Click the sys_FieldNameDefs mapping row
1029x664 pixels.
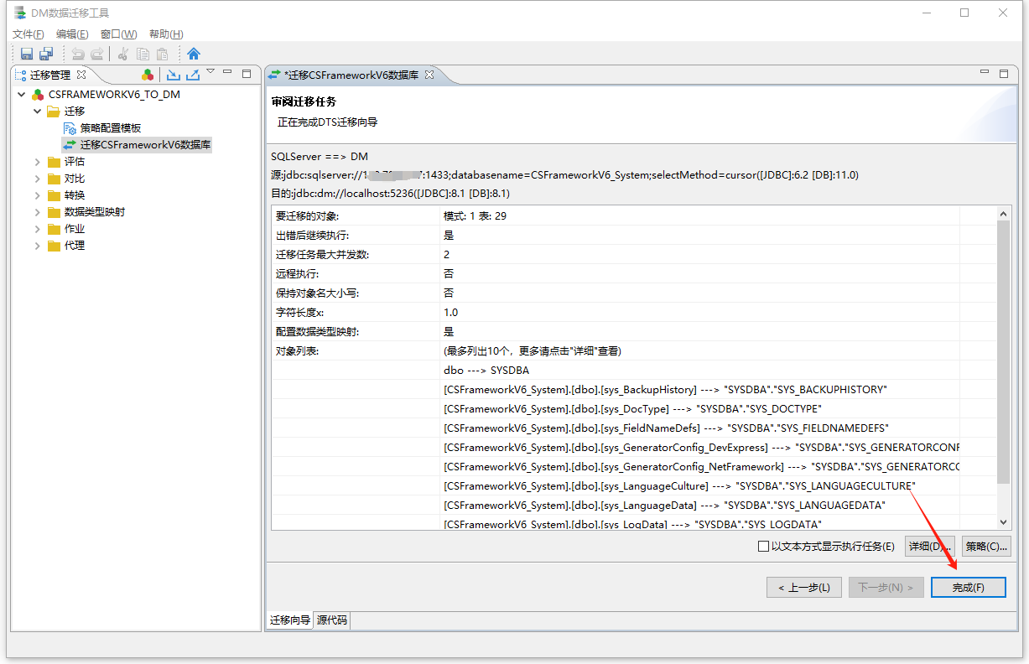pyautogui.click(x=633, y=428)
